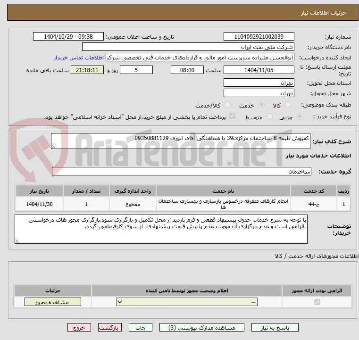Image resolution: width=359 pixels, height=340 pixels.
Task: Click the الزامی بودن ارائه مجوز header
Action: [x=317, y=290]
